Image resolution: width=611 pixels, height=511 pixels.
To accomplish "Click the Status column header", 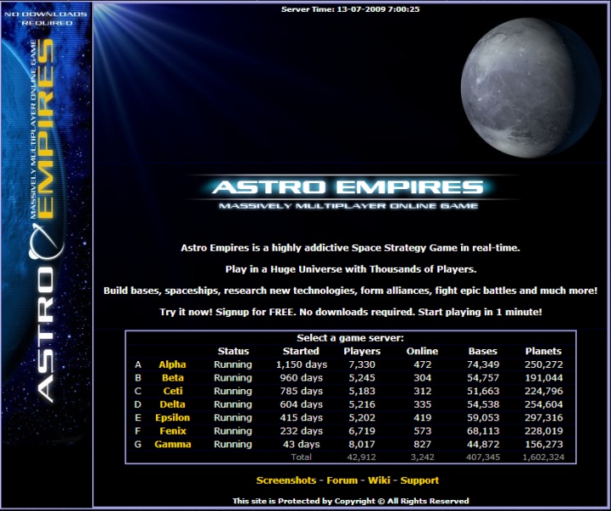I will coord(233,351).
